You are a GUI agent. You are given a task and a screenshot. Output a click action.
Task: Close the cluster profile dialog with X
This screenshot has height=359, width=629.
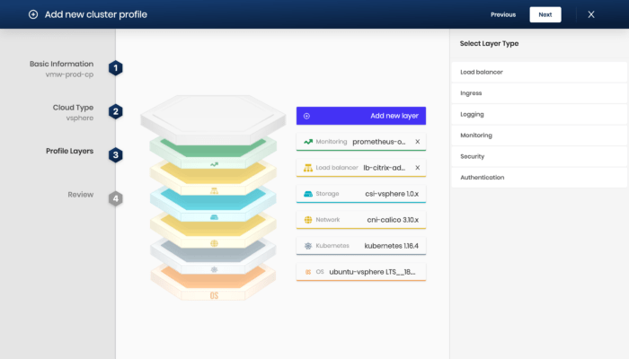[x=591, y=14]
